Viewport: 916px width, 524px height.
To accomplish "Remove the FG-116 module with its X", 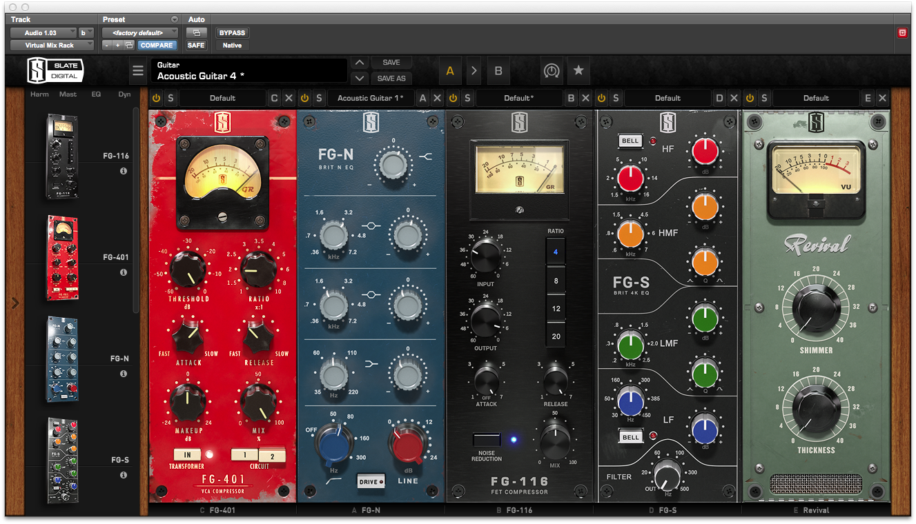I will click(585, 98).
